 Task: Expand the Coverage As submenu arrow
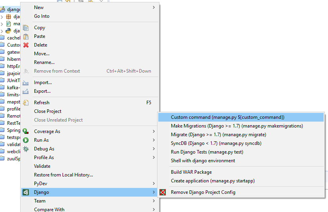pos(154,131)
